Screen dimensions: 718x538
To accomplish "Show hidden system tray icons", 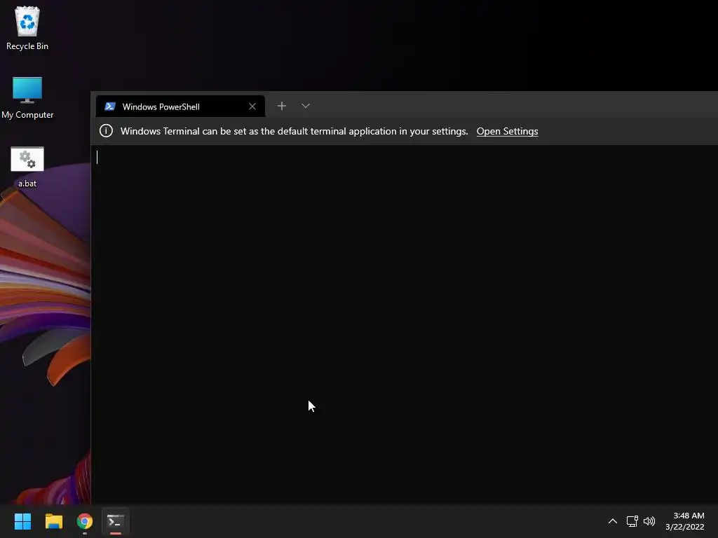I will pyautogui.click(x=612, y=521).
